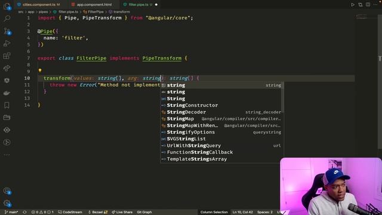The image size is (382, 215).
Task: Open the Source Control view
Action: point(7,31)
